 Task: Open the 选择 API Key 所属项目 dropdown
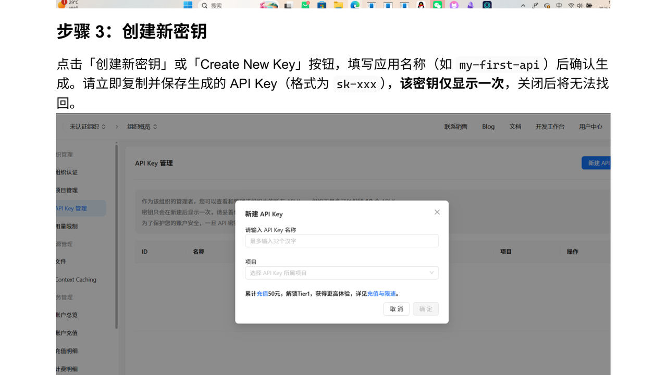[341, 272]
